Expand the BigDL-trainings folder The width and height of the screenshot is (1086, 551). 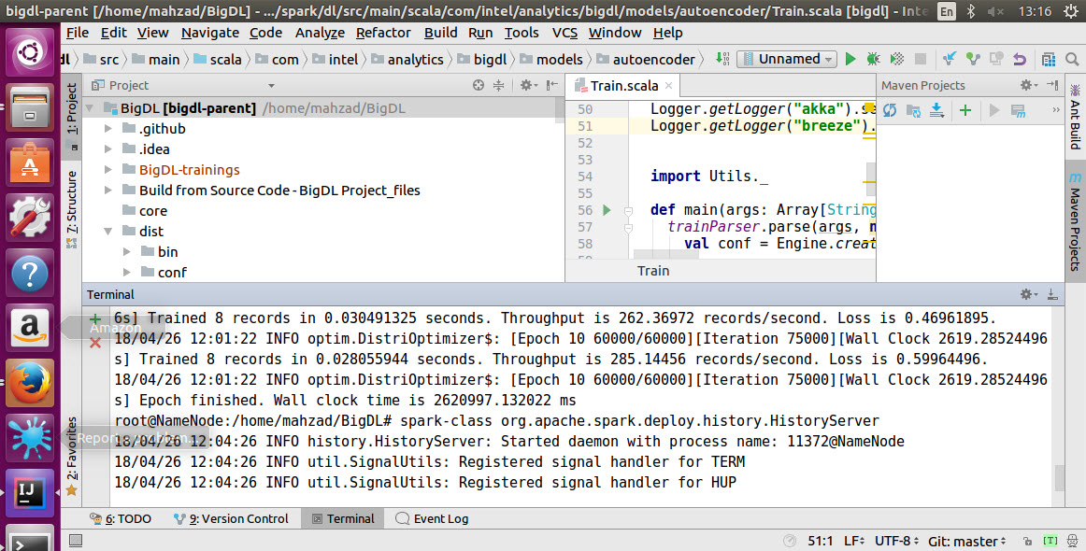click(x=108, y=170)
